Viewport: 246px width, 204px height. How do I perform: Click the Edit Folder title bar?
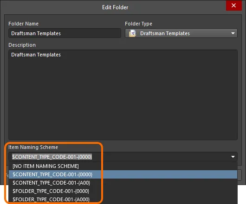coord(115,7)
